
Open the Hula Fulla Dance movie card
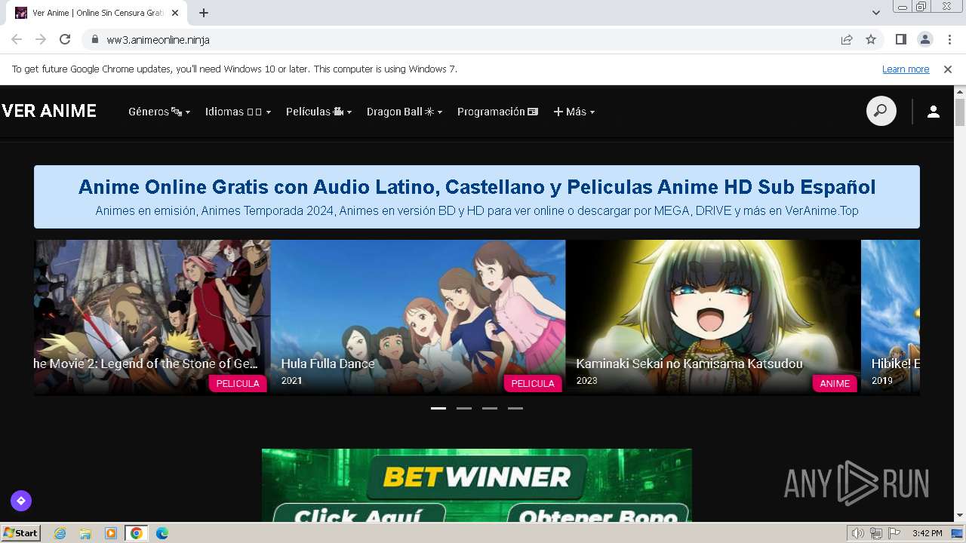coord(418,318)
